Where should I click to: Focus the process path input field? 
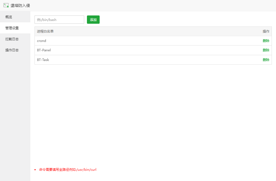tap(59, 20)
